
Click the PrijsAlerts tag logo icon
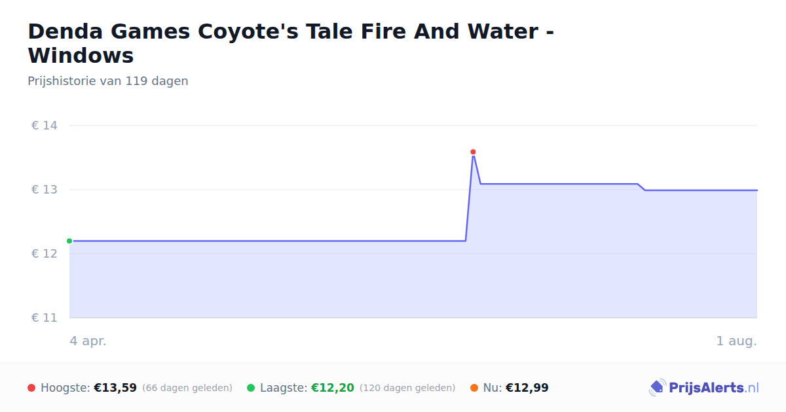point(657,388)
